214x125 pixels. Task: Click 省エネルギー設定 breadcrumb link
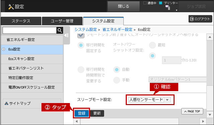[117, 30]
